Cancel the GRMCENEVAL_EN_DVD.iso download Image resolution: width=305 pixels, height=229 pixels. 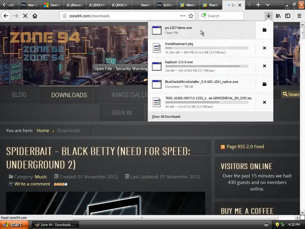[x=264, y=102]
